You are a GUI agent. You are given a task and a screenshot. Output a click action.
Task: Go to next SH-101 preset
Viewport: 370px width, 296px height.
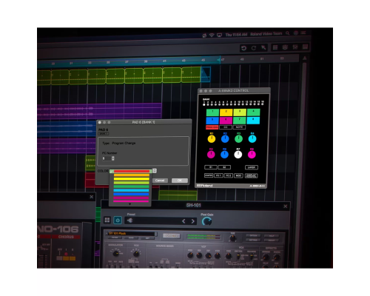pos(193,221)
